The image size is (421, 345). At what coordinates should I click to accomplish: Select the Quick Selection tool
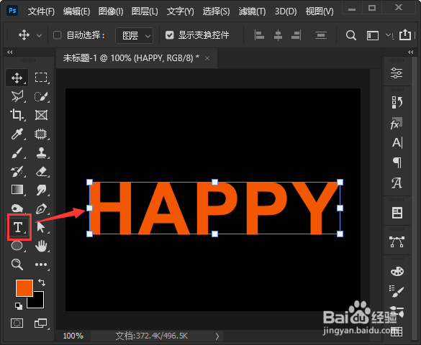(41, 96)
